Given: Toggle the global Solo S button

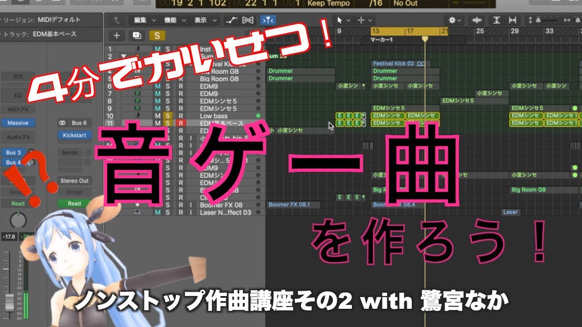Looking at the screenshot, I should (157, 35).
